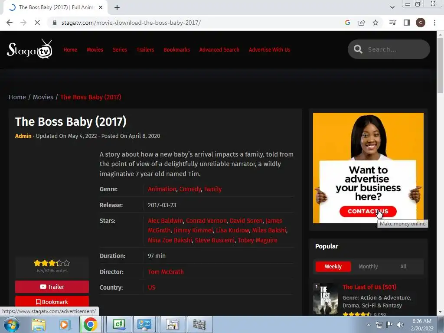This screenshot has width=444, height=333.
Task: Click the Bookmark button
Action: click(x=52, y=302)
